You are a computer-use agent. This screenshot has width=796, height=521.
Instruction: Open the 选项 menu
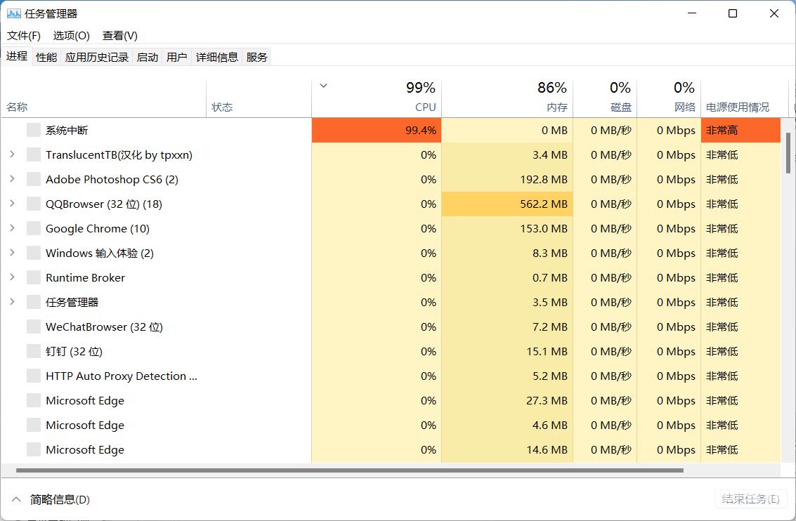coord(70,35)
